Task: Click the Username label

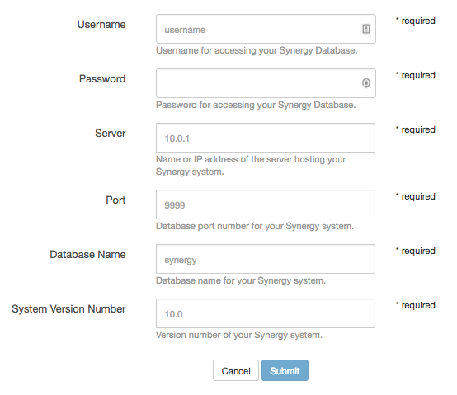Action: (x=101, y=25)
